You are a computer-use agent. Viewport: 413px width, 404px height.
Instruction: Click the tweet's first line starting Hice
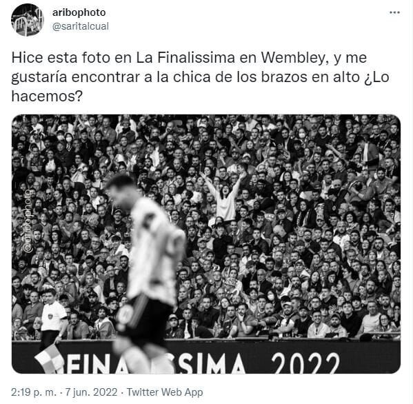[x=189, y=58]
